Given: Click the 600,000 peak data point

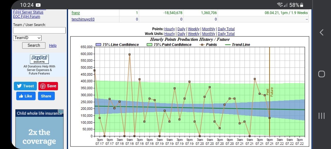Looking at the screenshot, I should [x=130, y=54].
